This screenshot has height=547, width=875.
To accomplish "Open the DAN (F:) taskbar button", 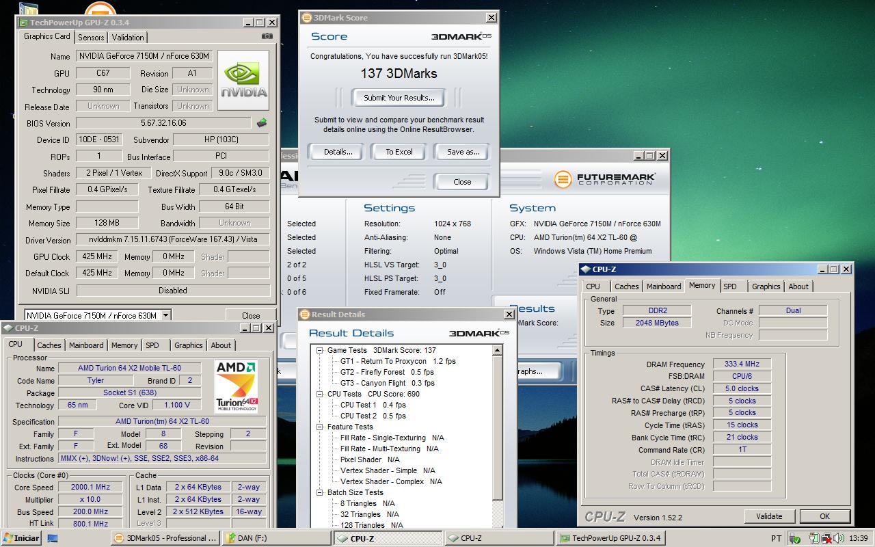I will coord(277,538).
